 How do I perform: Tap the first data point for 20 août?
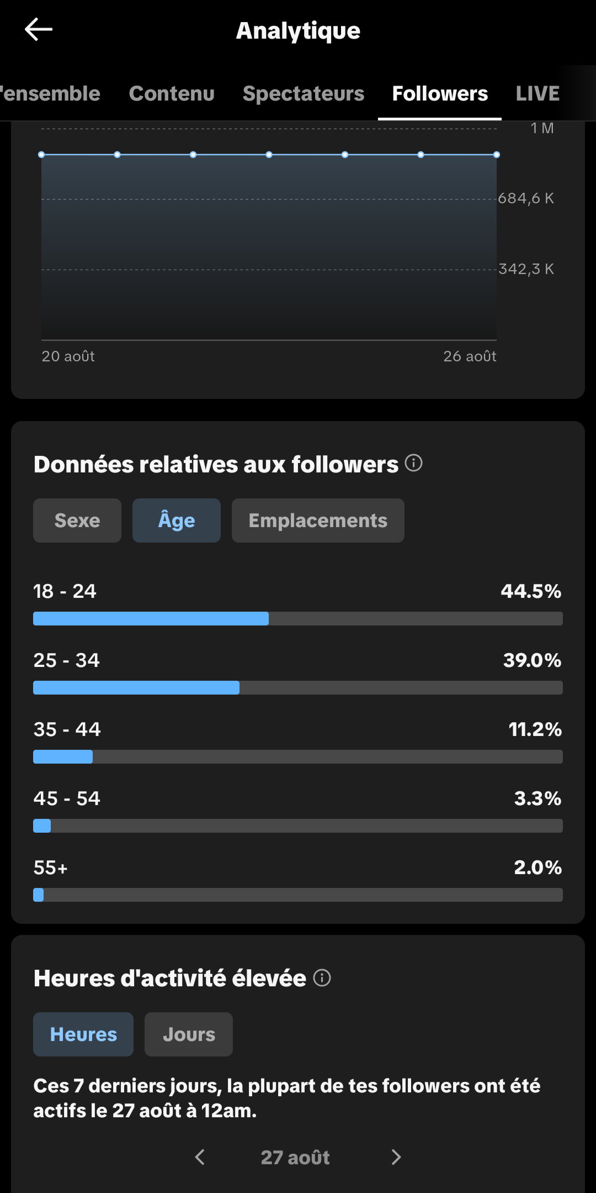tap(41, 155)
